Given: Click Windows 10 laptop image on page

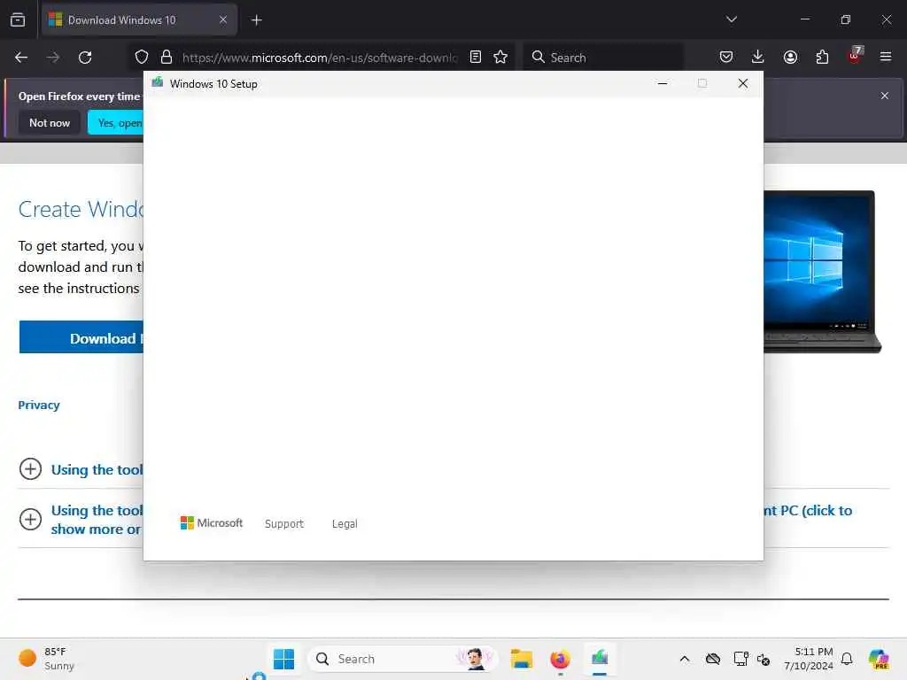Looking at the screenshot, I should coord(822,271).
